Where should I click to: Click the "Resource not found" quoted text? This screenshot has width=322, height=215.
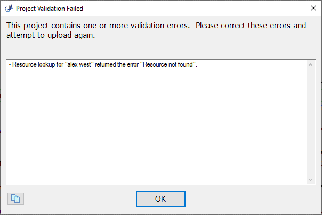coord(168,64)
